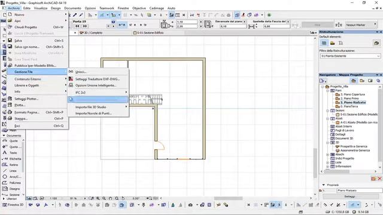Click the demolished element icon in Ristrutturazione

333,43
